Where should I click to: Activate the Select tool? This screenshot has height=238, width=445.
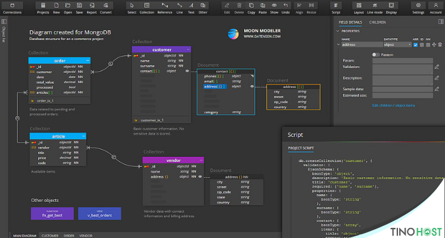(x=132, y=5)
